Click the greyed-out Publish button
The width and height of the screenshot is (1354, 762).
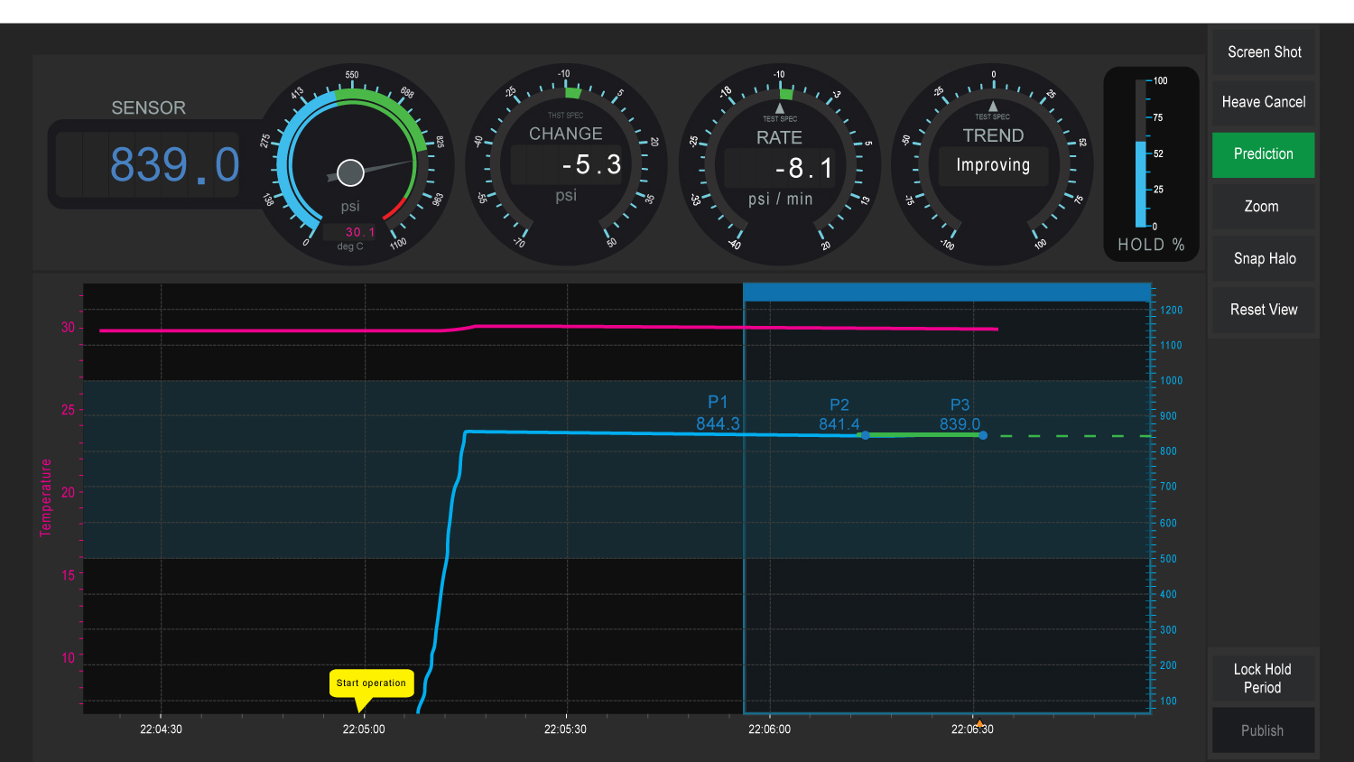pyautogui.click(x=1263, y=730)
